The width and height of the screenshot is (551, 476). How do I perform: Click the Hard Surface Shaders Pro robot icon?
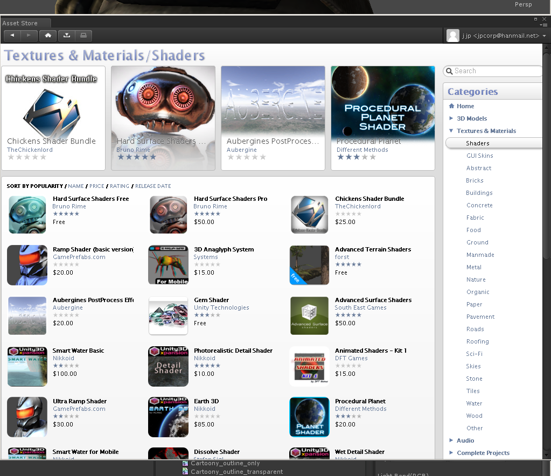[169, 215]
